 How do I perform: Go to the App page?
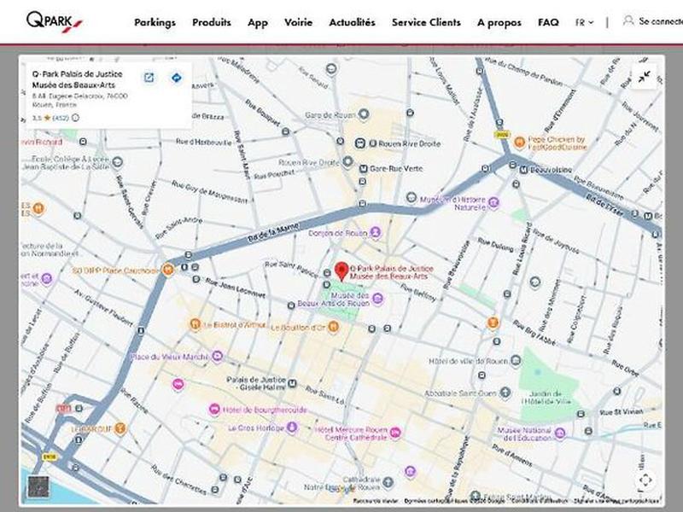(258, 23)
